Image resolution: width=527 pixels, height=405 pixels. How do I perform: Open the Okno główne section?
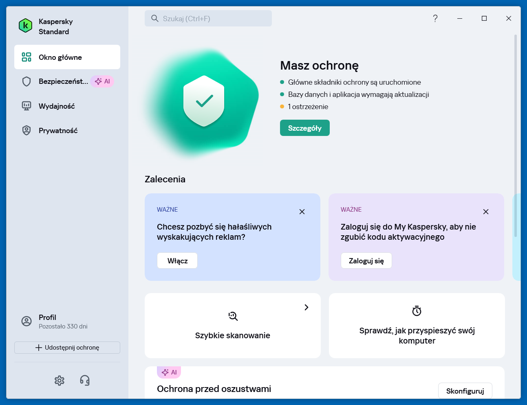[67, 57]
